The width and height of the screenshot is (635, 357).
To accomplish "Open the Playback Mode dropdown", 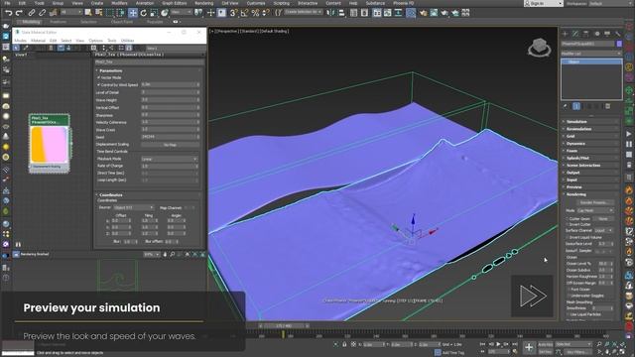I will click(170, 159).
